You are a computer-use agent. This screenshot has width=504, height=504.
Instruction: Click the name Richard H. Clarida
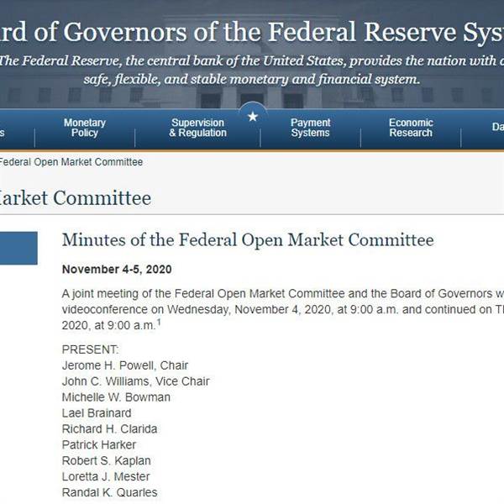(109, 428)
